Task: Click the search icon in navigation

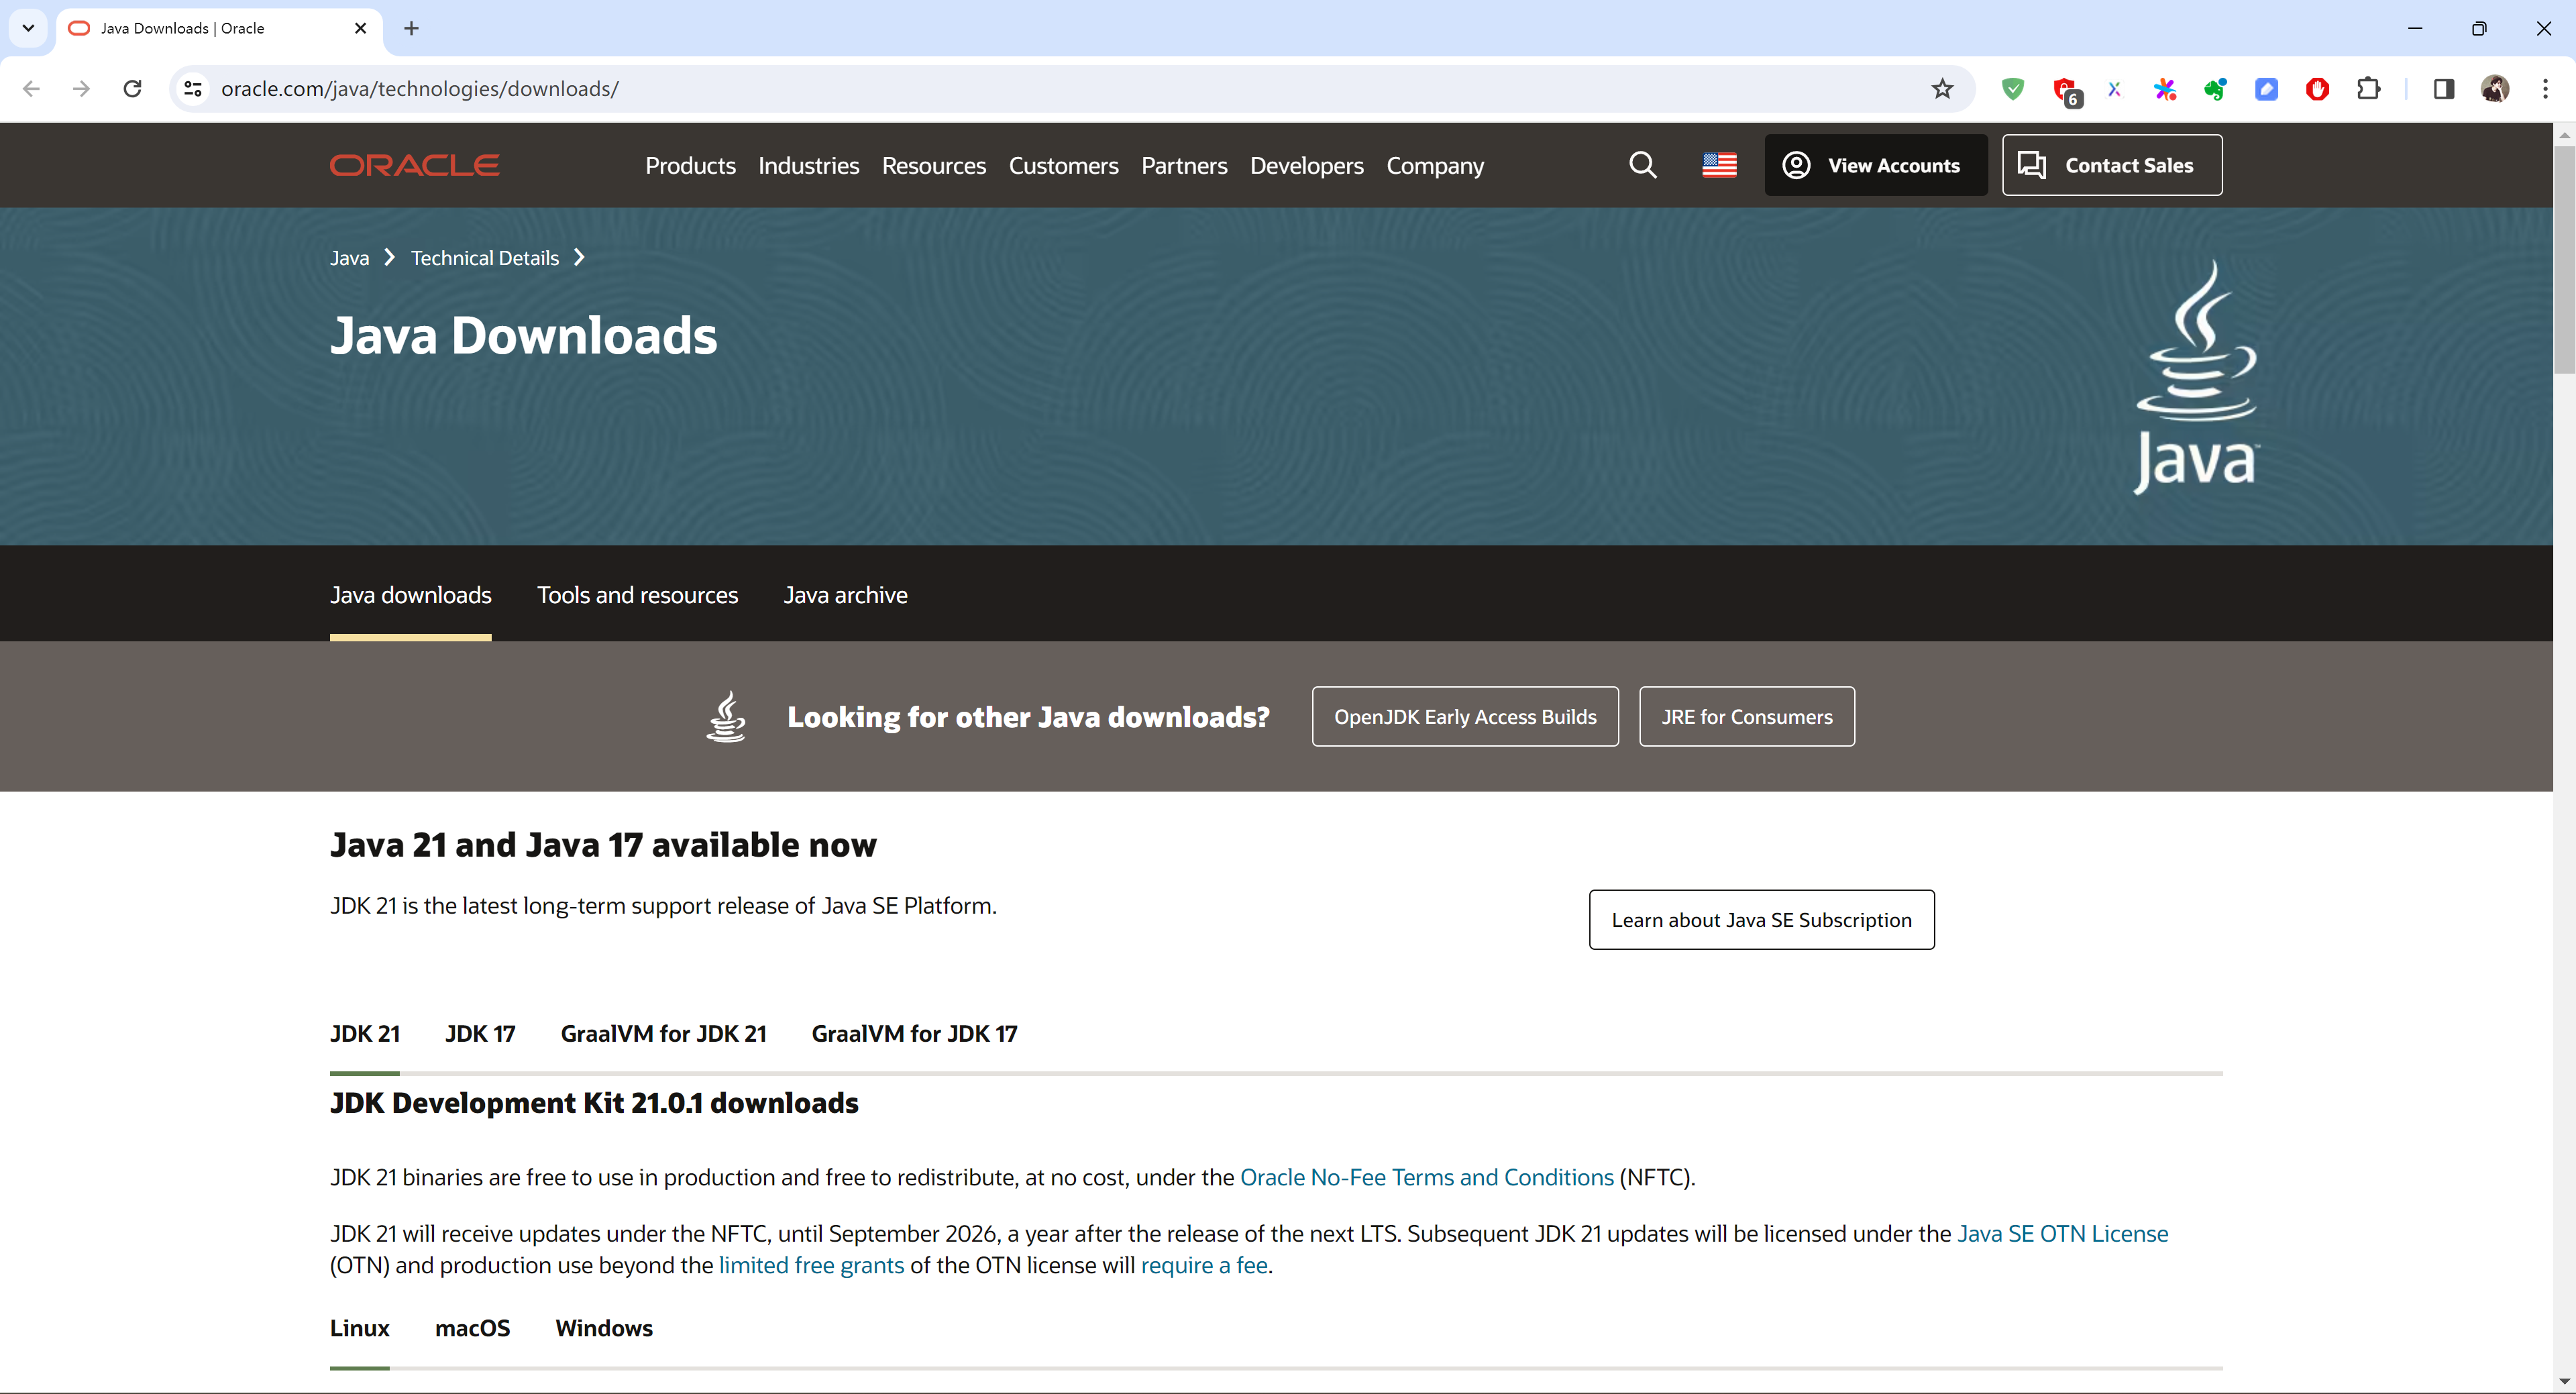Action: (1642, 165)
